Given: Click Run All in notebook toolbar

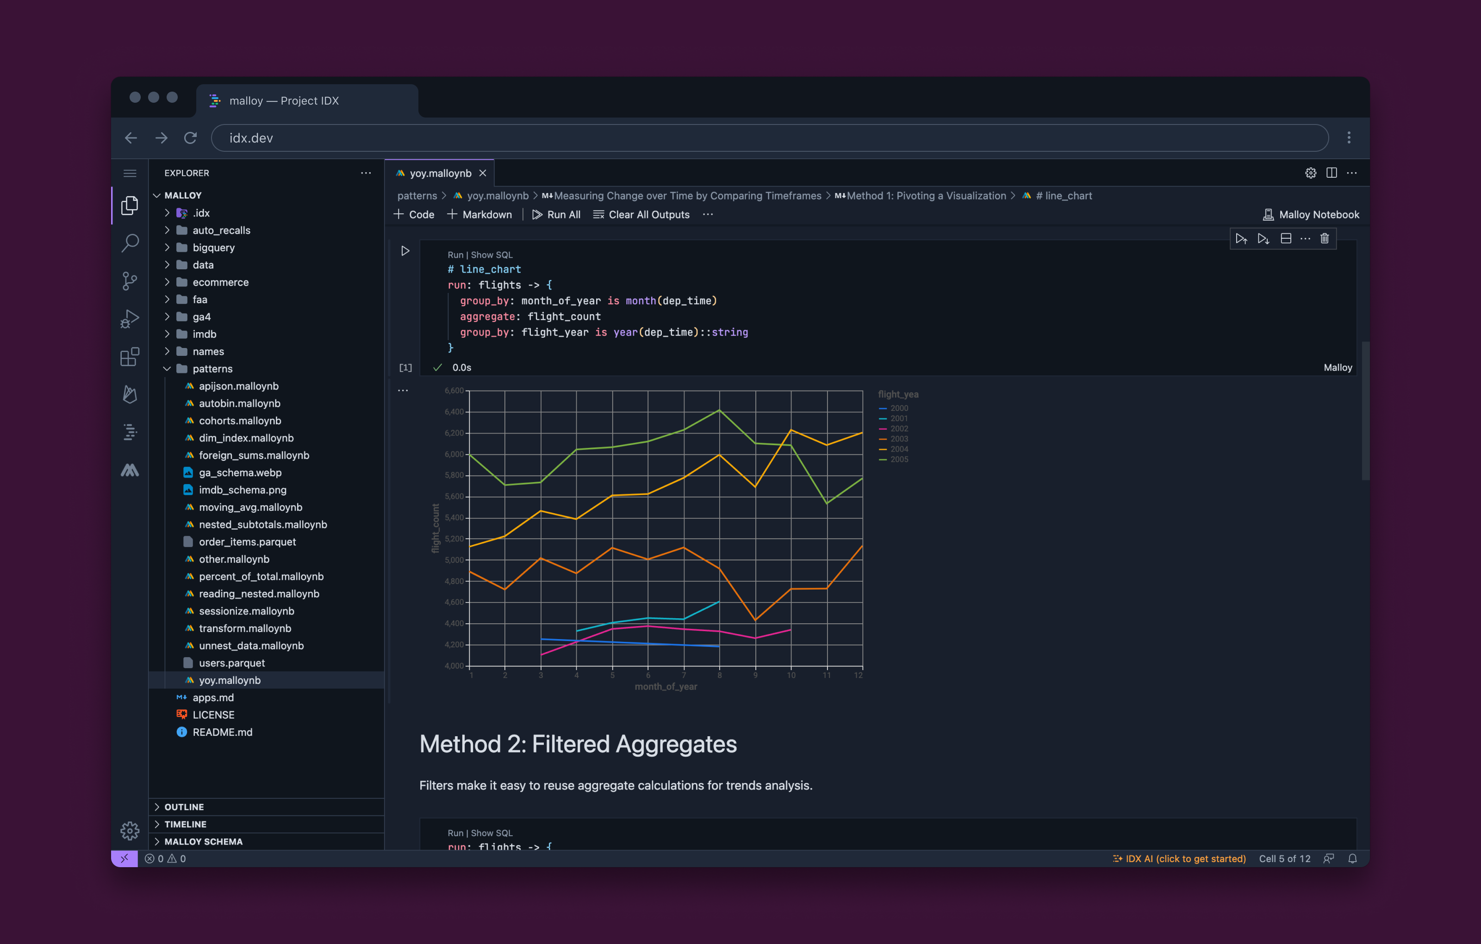Looking at the screenshot, I should 556,214.
